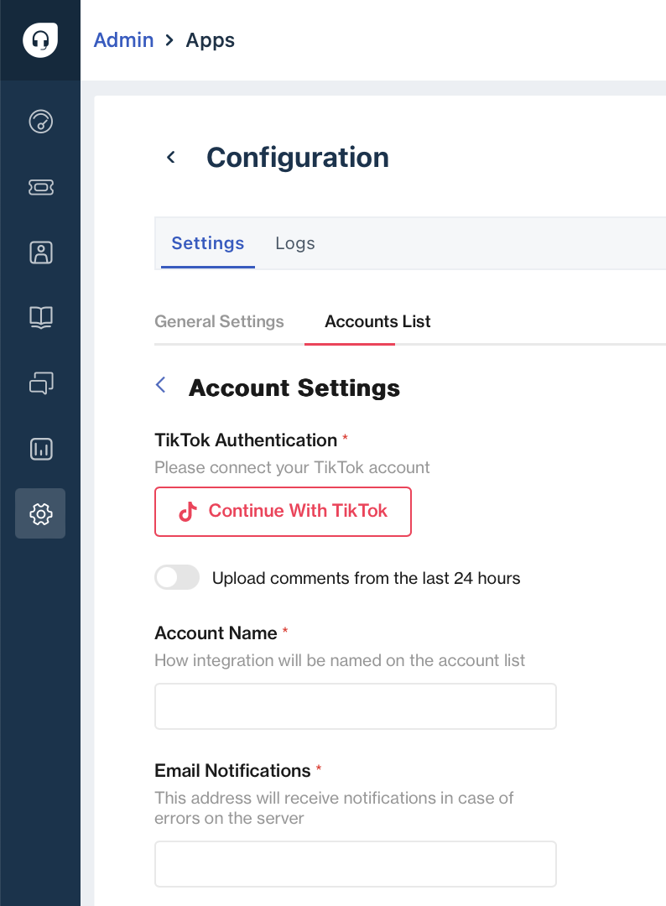This screenshot has width=666, height=906.
Task: Click the 'Please connect your TikTok account' text
Action: tap(292, 467)
